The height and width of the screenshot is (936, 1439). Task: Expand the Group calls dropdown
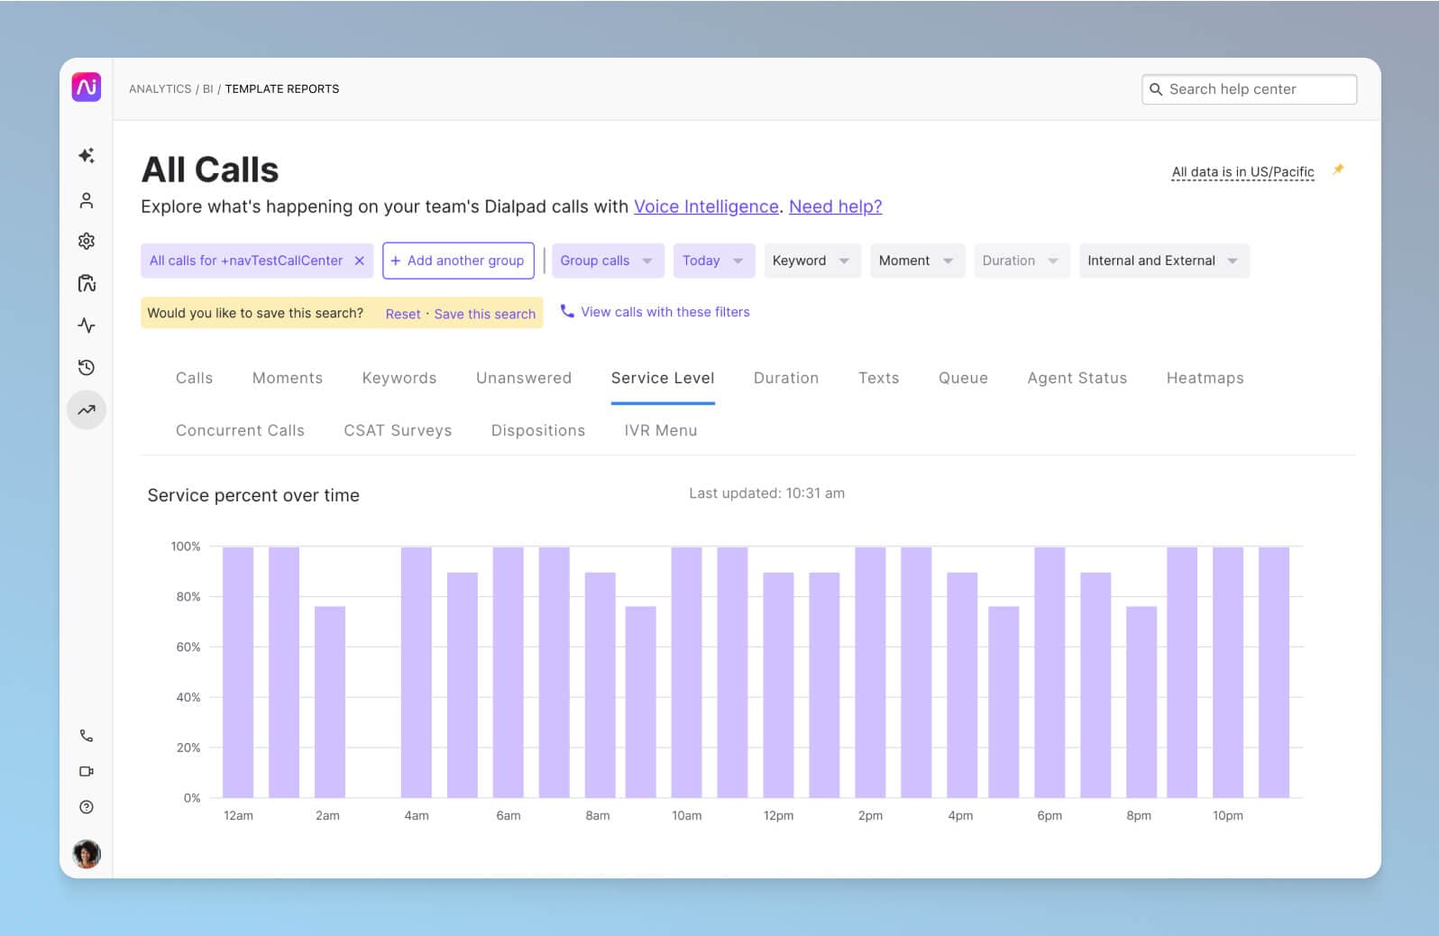[607, 261]
